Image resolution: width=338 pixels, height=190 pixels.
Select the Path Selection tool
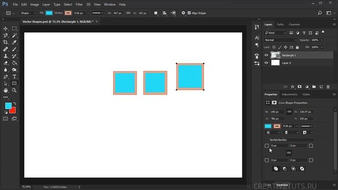5,83
